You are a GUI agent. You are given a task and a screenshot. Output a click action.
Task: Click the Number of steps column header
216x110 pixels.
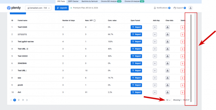(x=69, y=21)
